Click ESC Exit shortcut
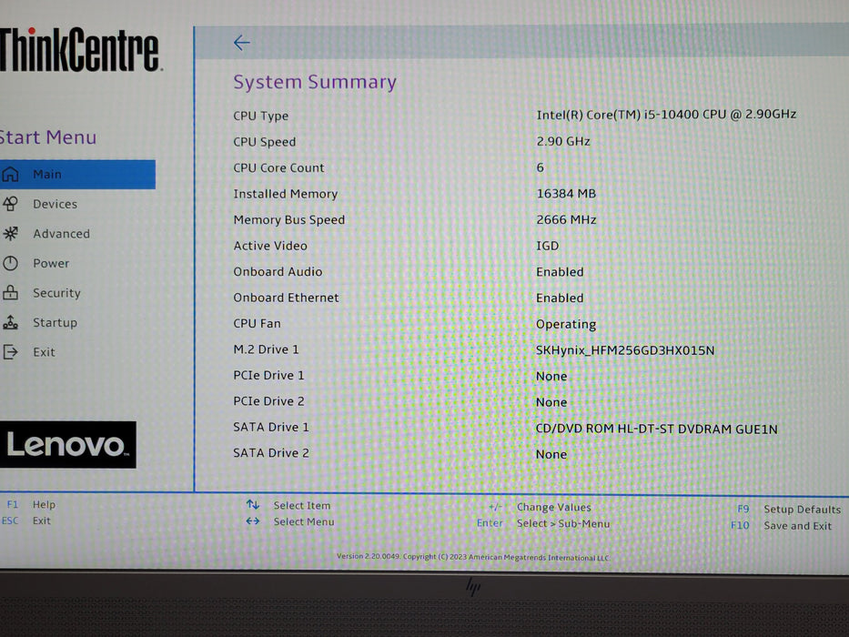 click(x=26, y=521)
